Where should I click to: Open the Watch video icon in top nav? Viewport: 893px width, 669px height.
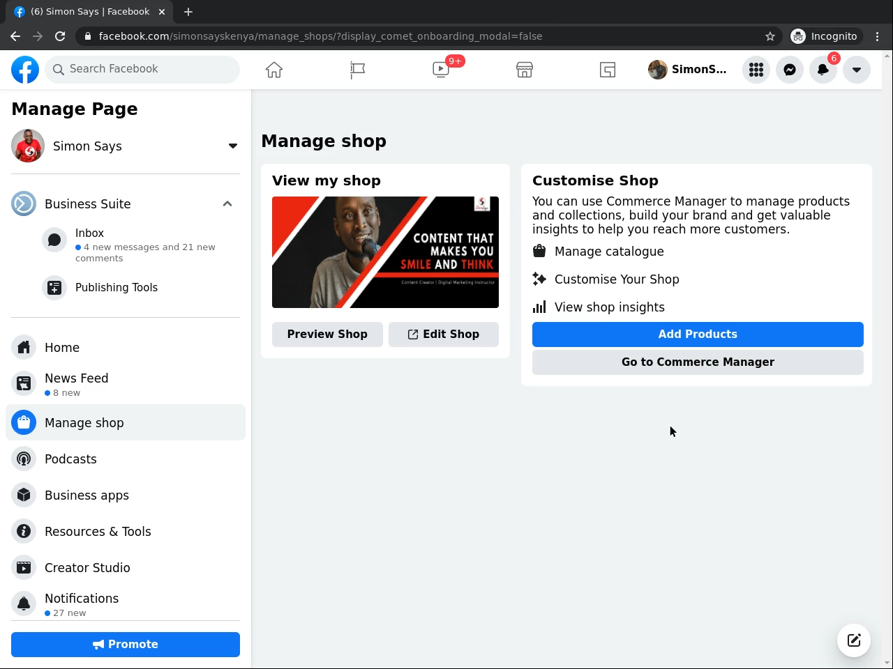coord(441,70)
